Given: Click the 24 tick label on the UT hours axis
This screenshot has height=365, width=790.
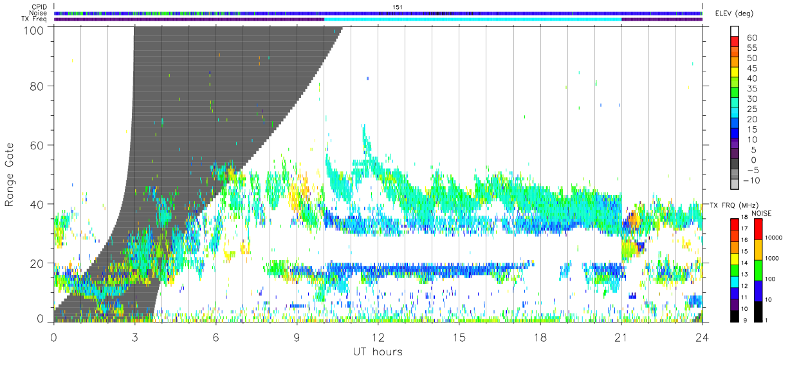Looking at the screenshot, I should (x=702, y=337).
